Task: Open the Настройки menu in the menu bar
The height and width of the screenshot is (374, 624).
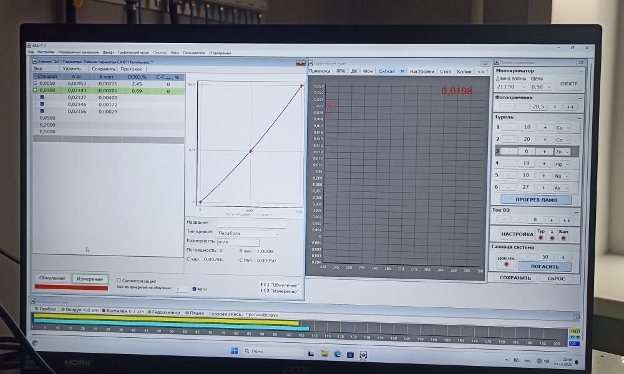Action: (46, 52)
